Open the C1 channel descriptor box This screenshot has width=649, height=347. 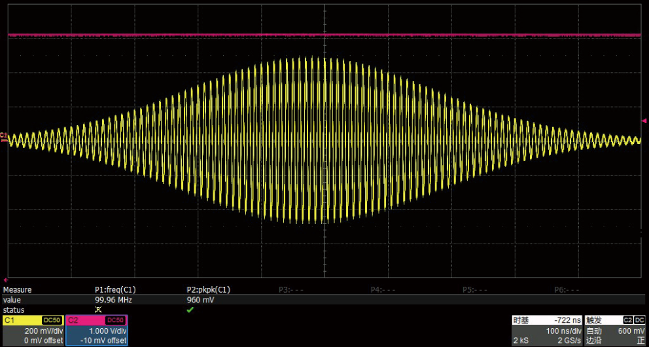pyautogui.click(x=33, y=331)
